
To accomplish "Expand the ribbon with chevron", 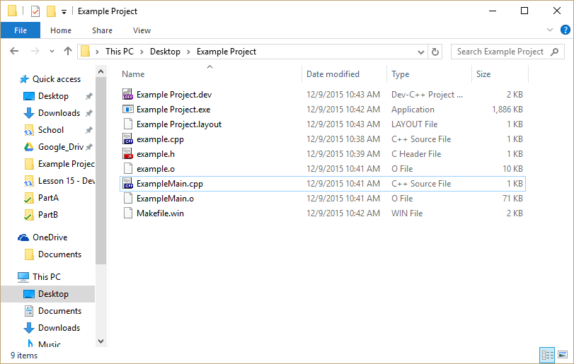I will pos(549,30).
